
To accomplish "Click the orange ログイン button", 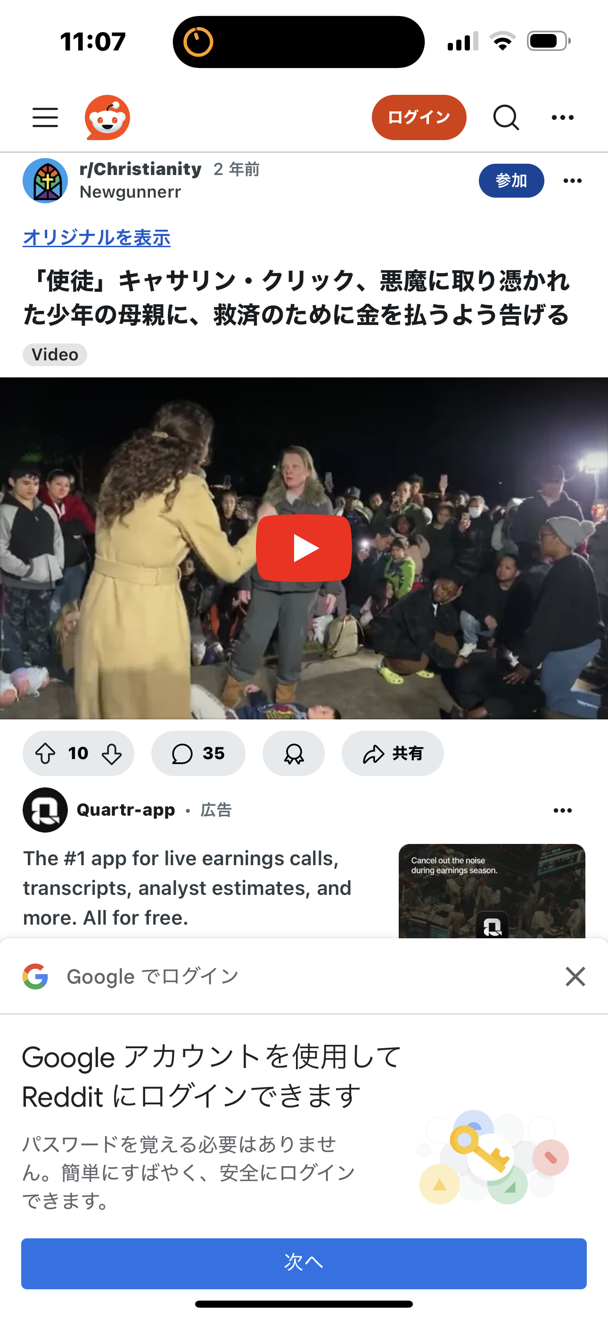I will (419, 117).
